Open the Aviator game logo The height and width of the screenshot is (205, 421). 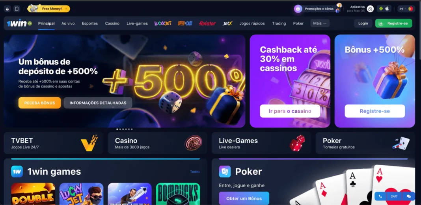coord(207,23)
